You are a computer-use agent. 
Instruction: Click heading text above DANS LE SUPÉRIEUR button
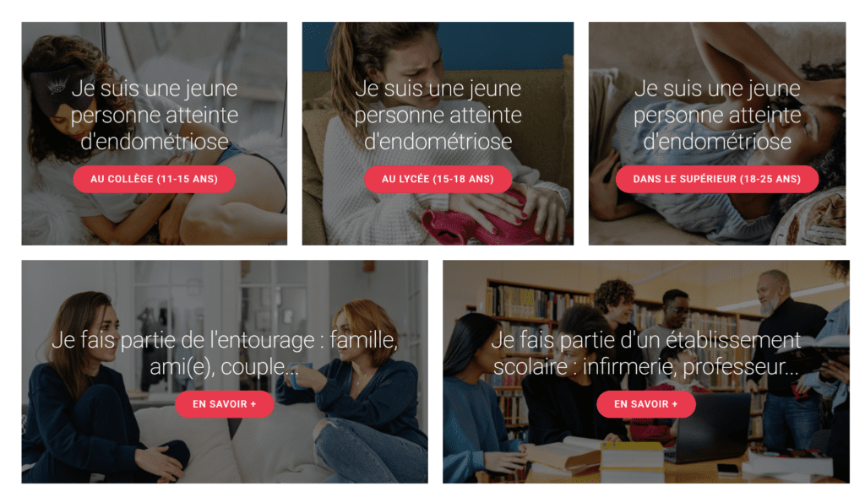click(x=717, y=115)
